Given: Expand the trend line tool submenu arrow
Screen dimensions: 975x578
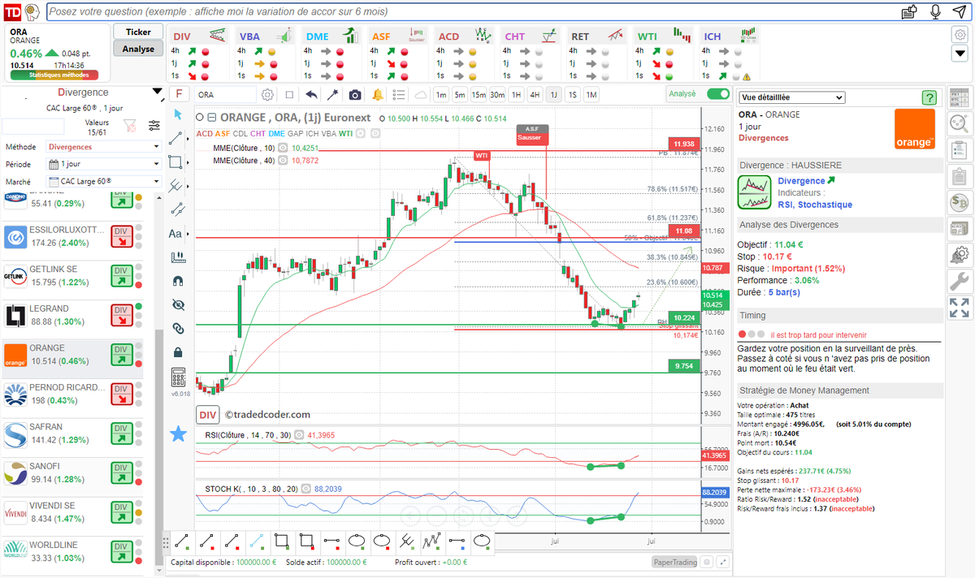Looking at the screenshot, I should click(x=186, y=139).
